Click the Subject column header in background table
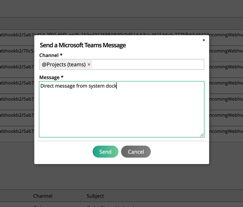 (x=95, y=196)
